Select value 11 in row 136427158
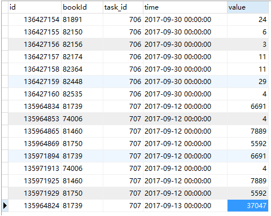 248,69
